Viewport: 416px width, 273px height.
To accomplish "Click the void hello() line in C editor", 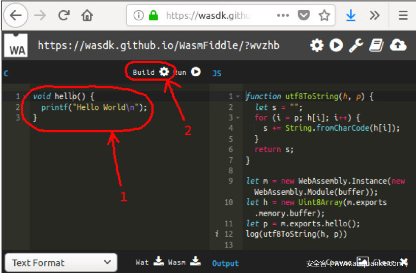I will (64, 96).
